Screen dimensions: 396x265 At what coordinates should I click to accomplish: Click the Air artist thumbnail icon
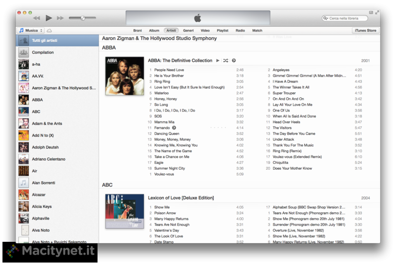pyautogui.click(x=23, y=171)
